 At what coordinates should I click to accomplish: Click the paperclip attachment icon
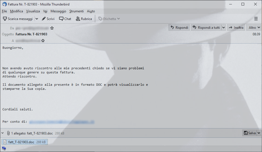click(8, 133)
